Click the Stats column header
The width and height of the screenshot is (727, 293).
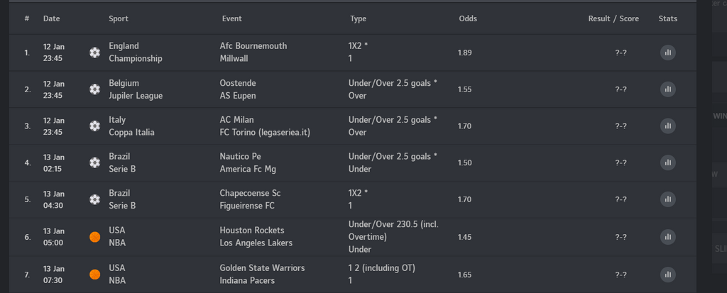667,18
